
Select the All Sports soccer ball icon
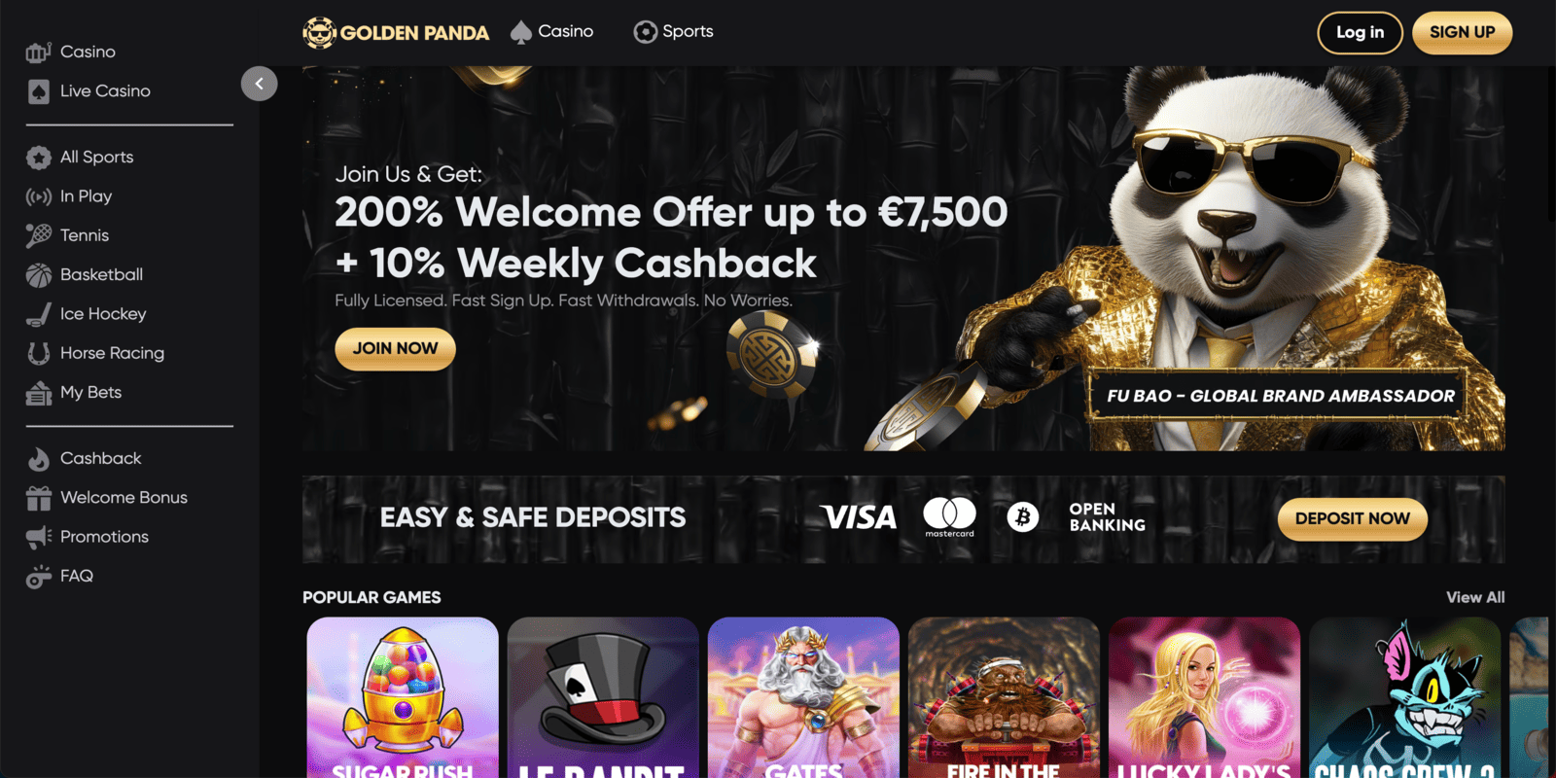(39, 158)
